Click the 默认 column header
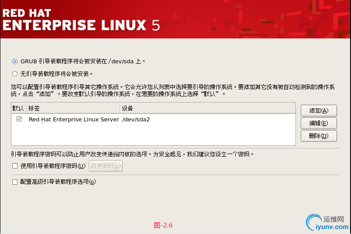This screenshot has height=234, width=351. [18, 108]
